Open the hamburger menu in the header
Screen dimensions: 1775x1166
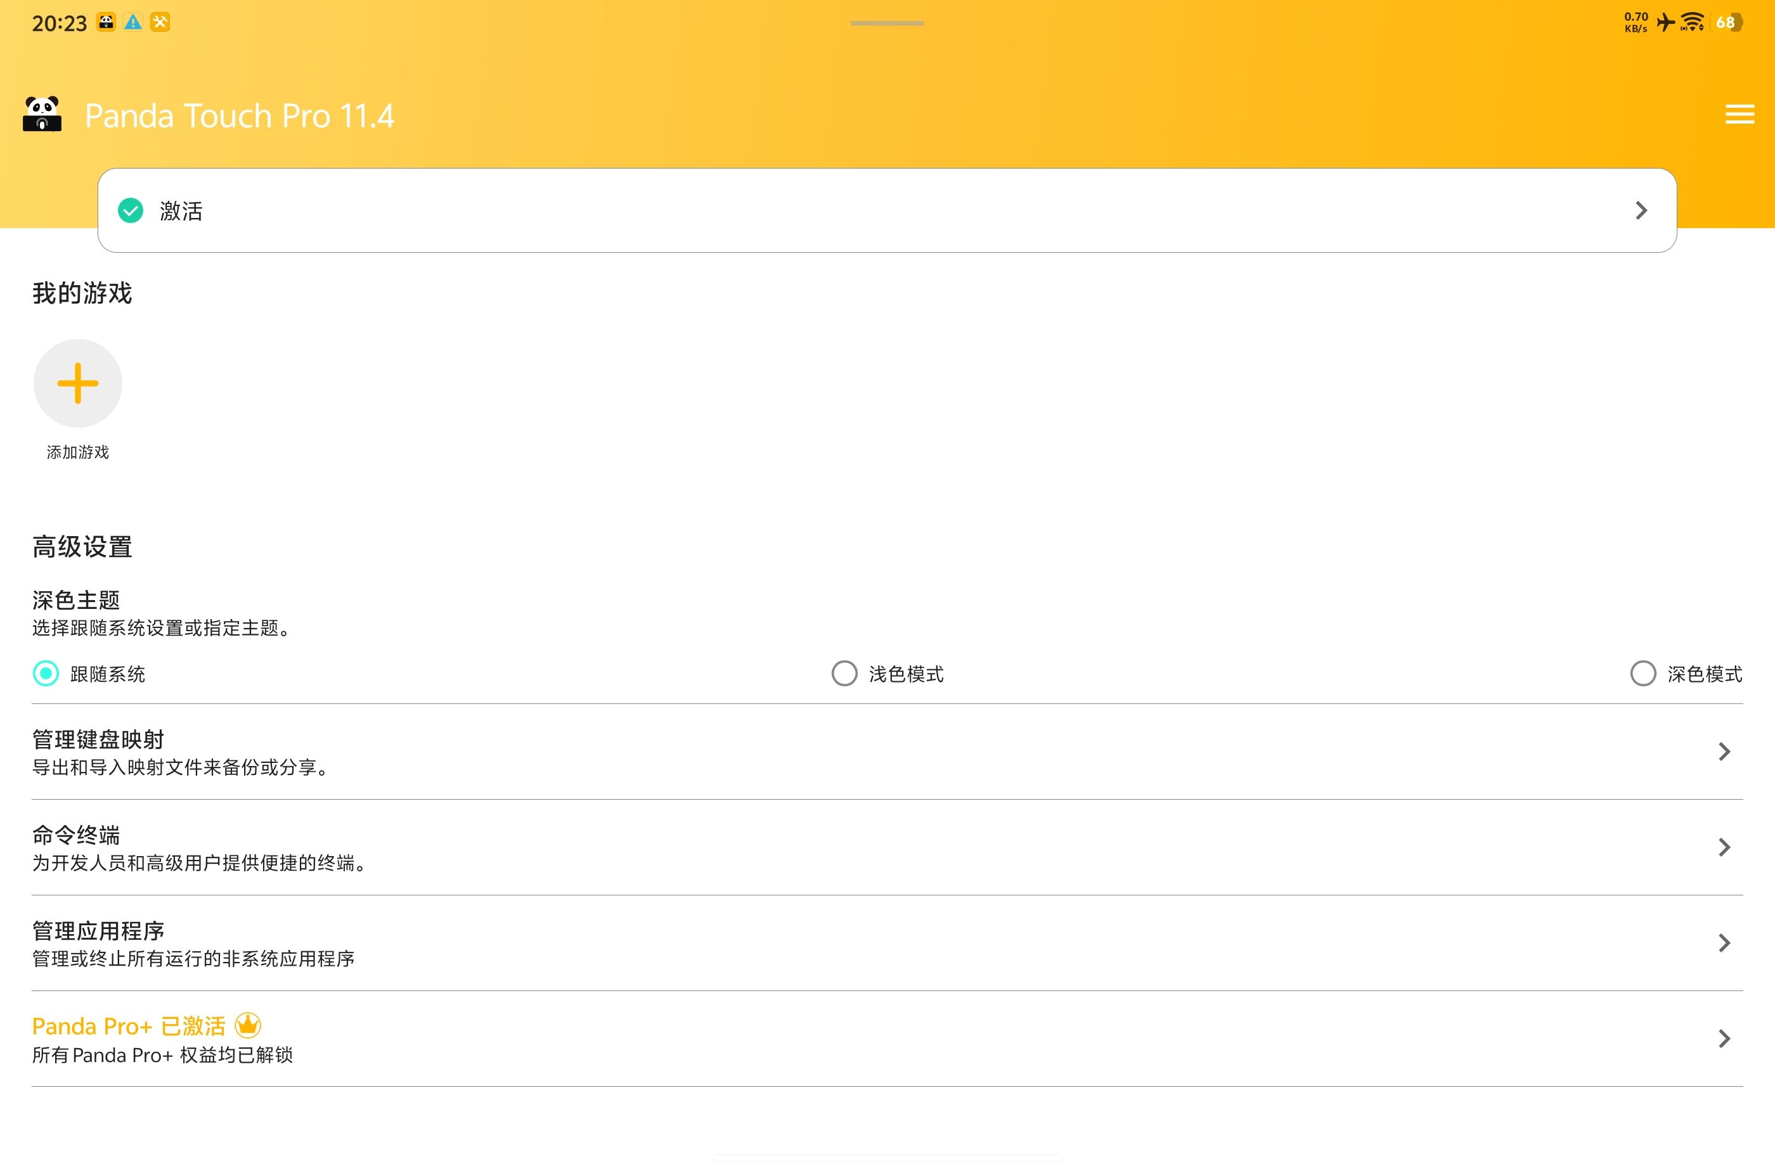(1739, 115)
